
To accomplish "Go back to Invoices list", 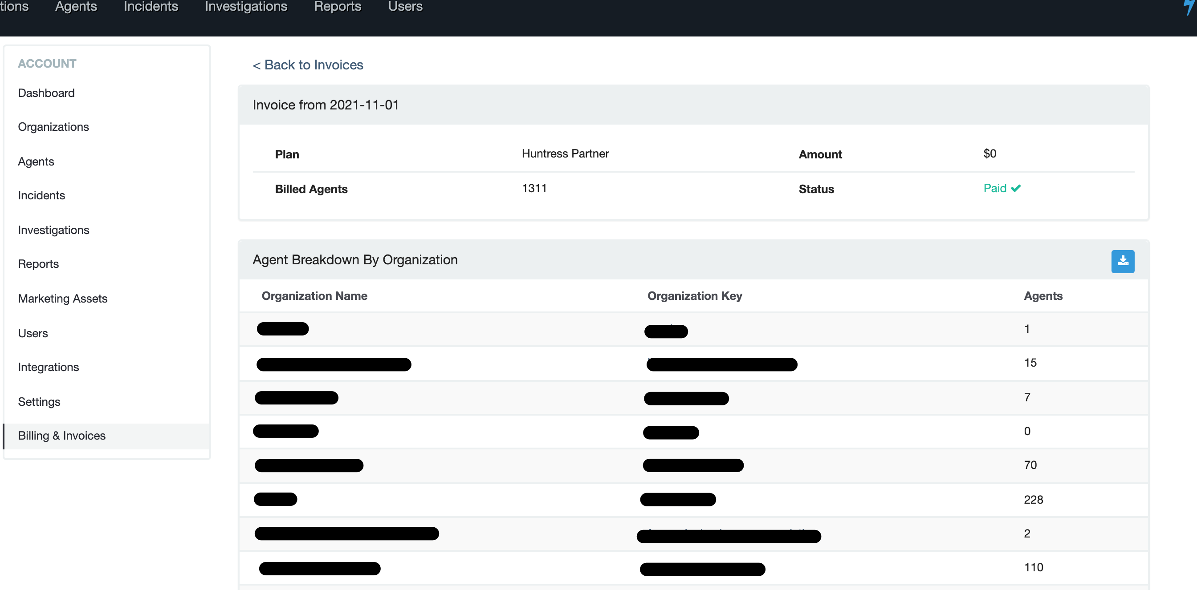I will [x=308, y=65].
